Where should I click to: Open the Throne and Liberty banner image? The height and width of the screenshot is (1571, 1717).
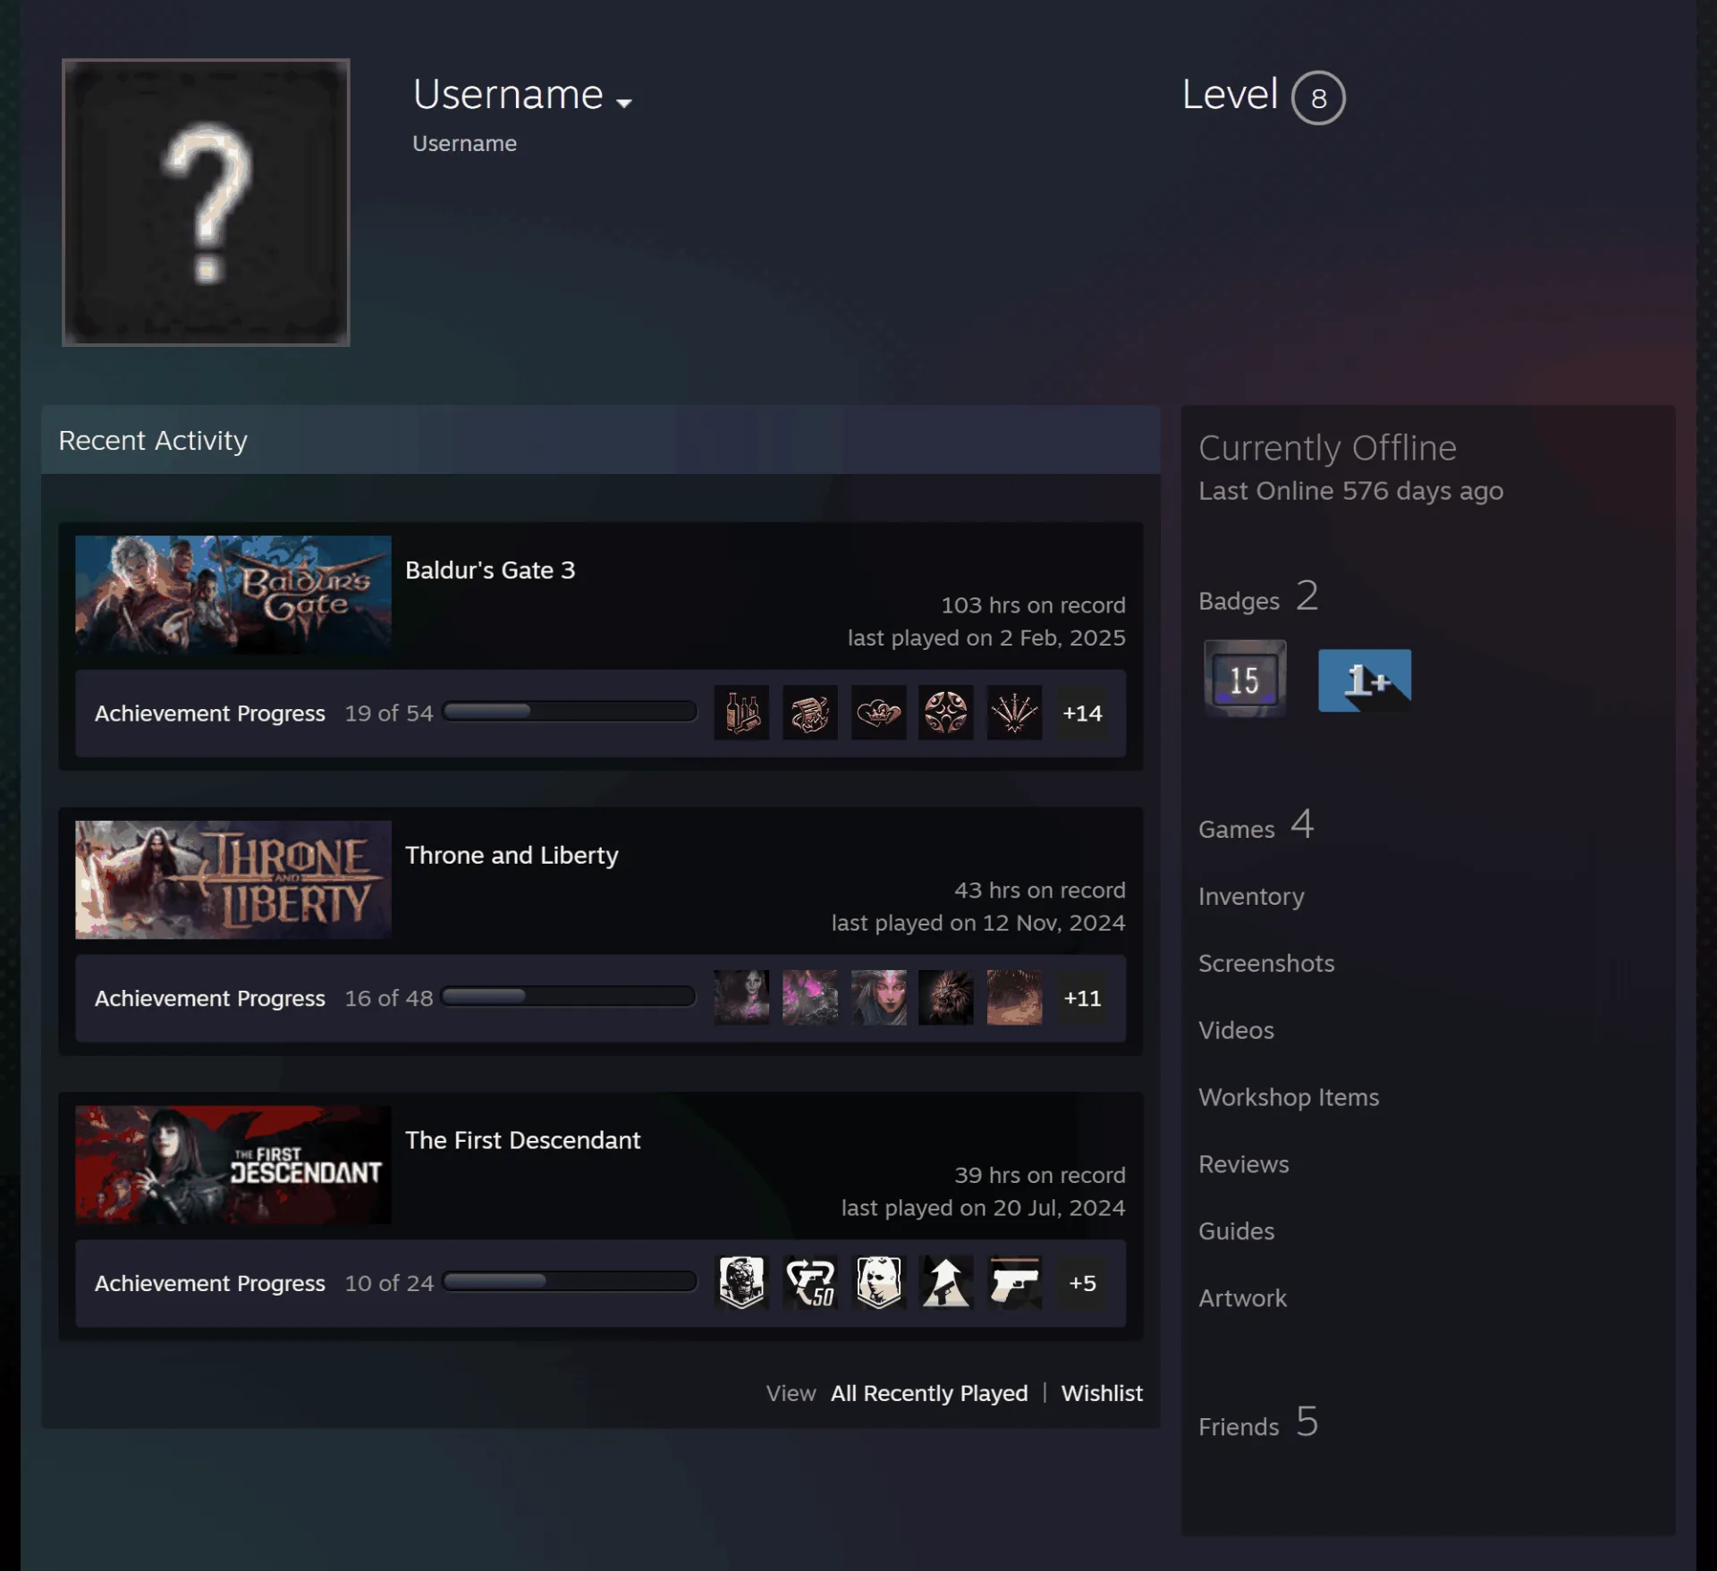233,879
